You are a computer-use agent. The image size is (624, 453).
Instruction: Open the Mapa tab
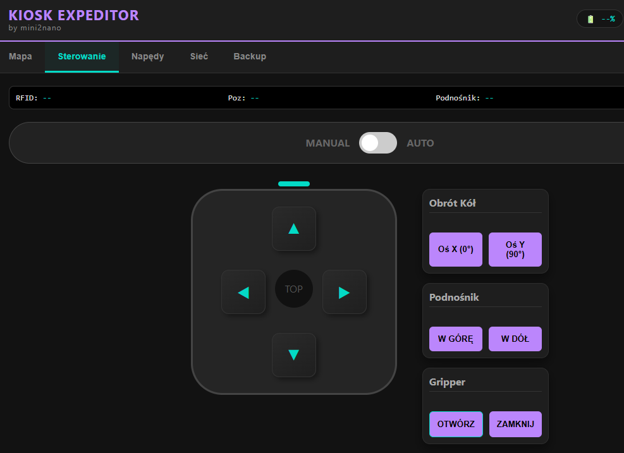(20, 56)
